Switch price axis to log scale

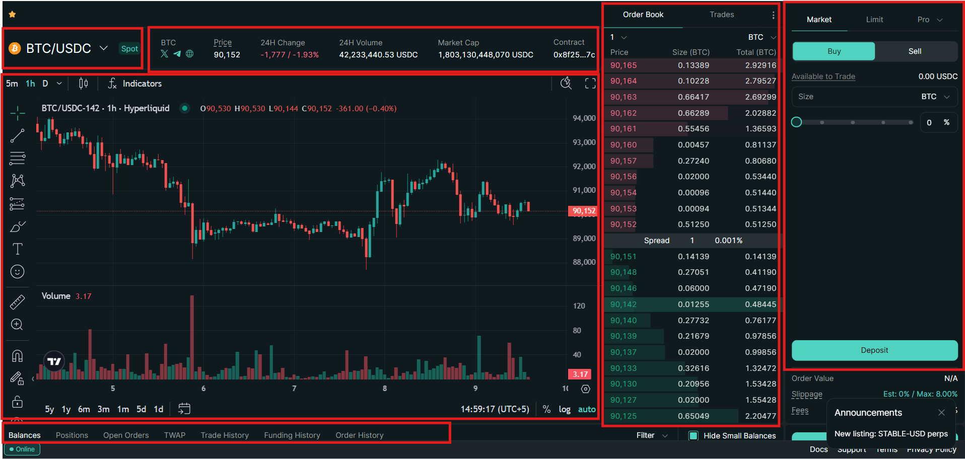coord(564,409)
